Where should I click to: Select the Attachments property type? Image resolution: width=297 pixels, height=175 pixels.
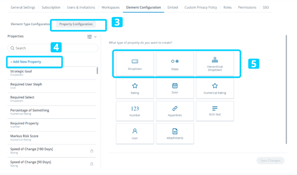(175, 134)
